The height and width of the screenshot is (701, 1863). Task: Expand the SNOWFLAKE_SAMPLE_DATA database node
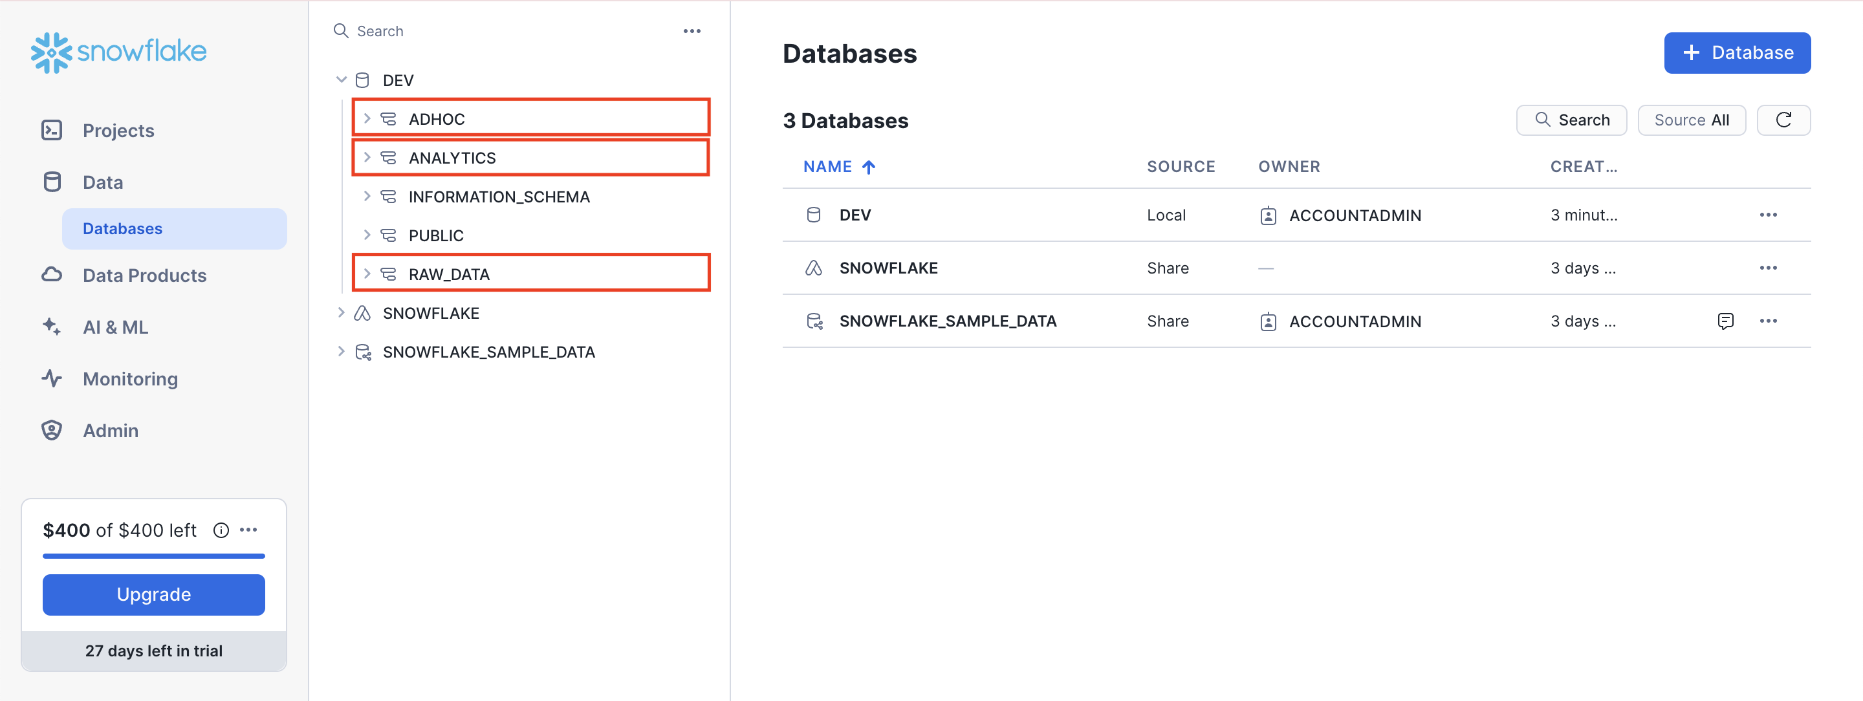342,352
